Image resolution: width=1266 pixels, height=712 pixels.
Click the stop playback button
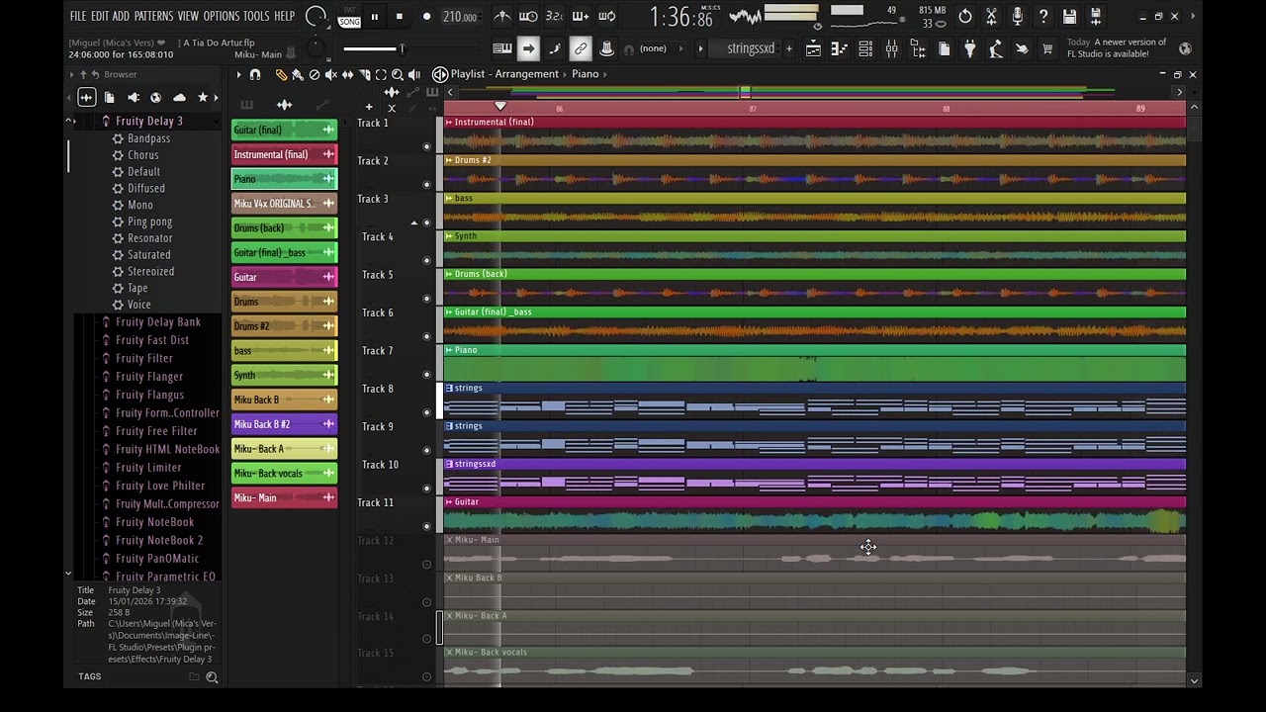pyautogui.click(x=399, y=16)
